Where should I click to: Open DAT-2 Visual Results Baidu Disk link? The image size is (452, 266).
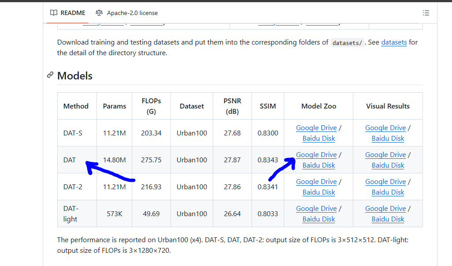click(388, 192)
